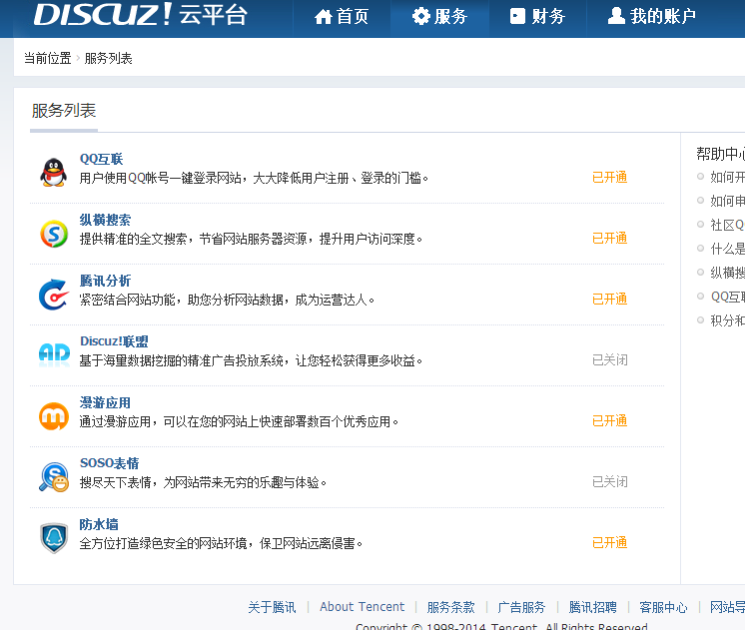Open the 纵横搜索 service link
The height and width of the screenshot is (630, 745).
(105, 220)
